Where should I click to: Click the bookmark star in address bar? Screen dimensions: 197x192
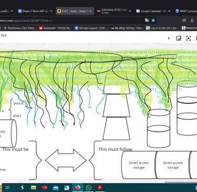(153, 20)
